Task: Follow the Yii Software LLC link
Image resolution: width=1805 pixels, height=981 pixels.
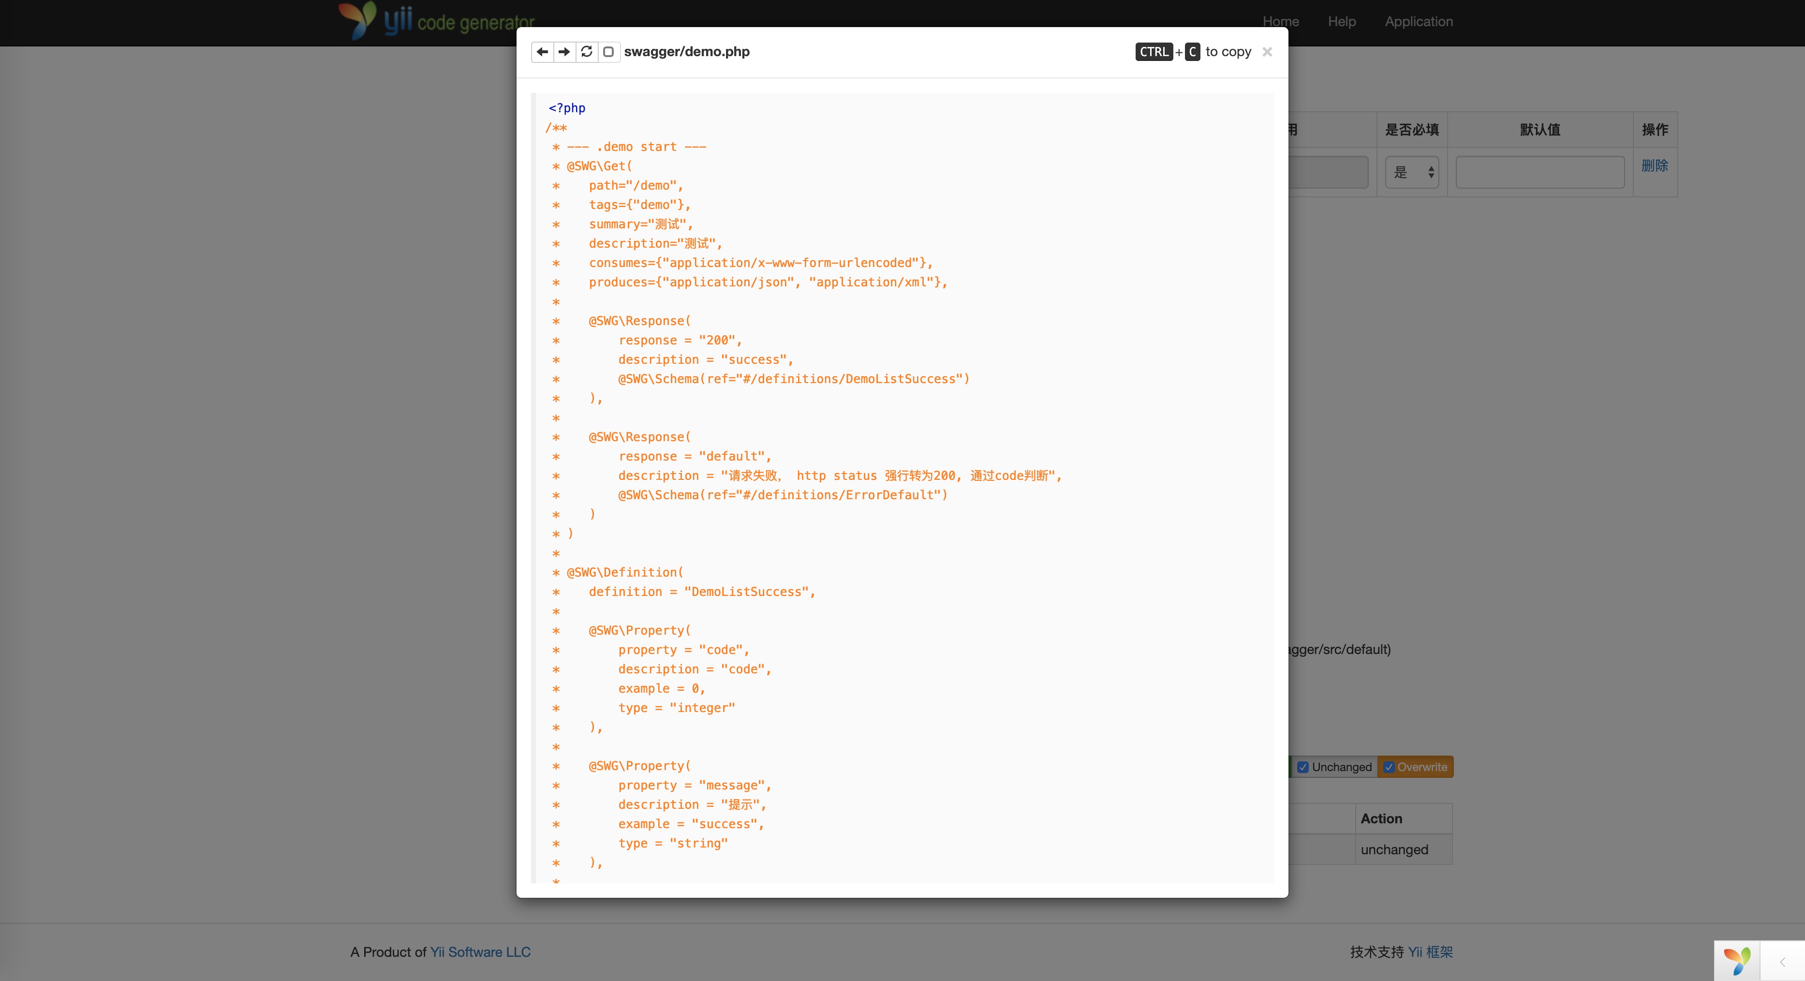Action: 480,951
